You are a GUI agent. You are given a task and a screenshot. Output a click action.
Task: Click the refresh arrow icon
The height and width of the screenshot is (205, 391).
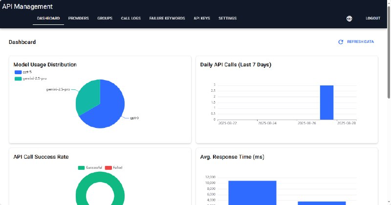(341, 42)
